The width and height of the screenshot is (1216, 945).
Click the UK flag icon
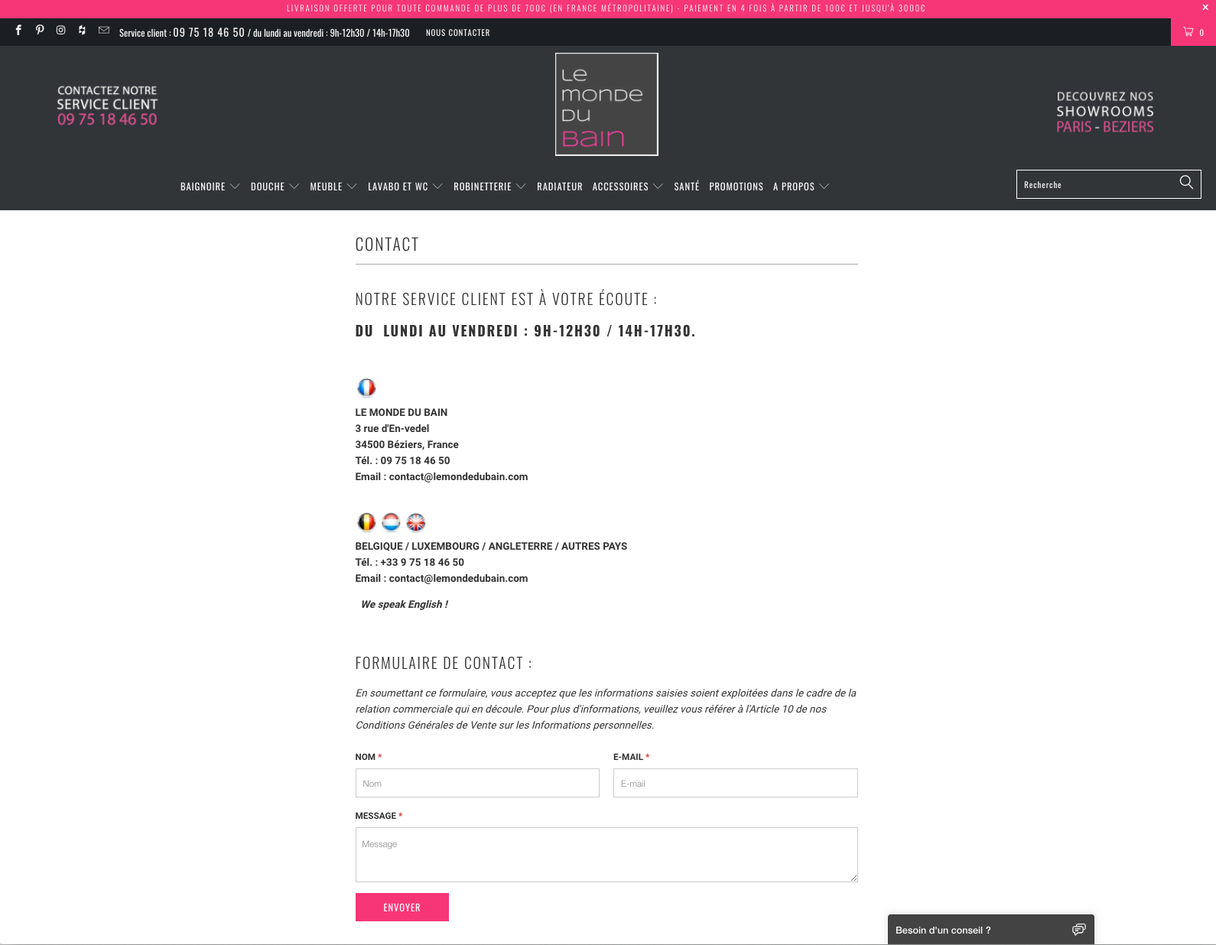point(416,522)
